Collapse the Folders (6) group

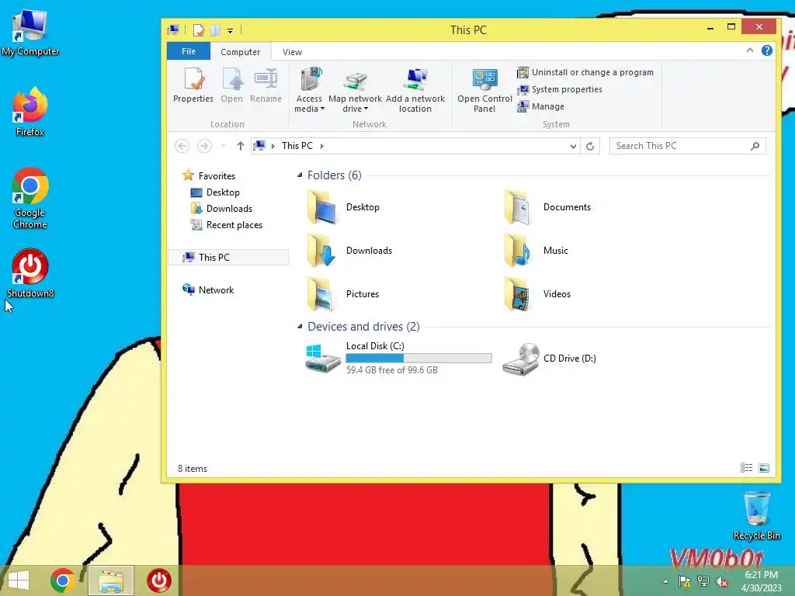(x=300, y=175)
